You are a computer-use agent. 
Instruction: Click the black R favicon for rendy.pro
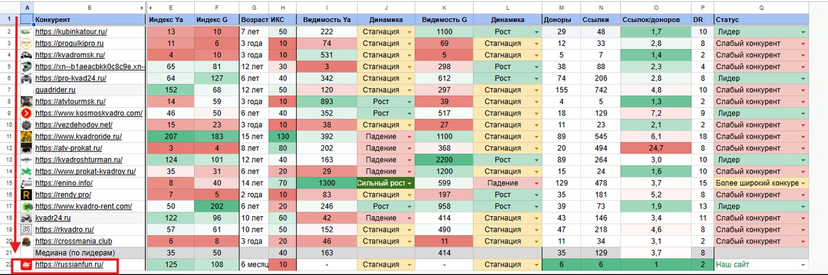[x=27, y=194]
